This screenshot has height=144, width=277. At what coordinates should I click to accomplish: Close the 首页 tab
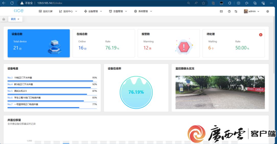coord(18,19)
